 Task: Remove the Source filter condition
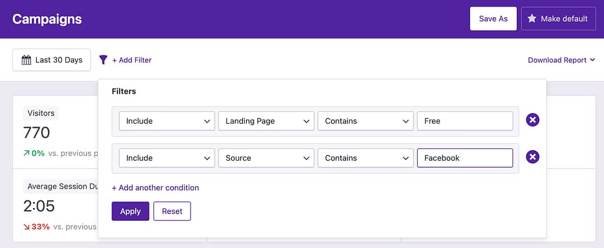point(533,157)
